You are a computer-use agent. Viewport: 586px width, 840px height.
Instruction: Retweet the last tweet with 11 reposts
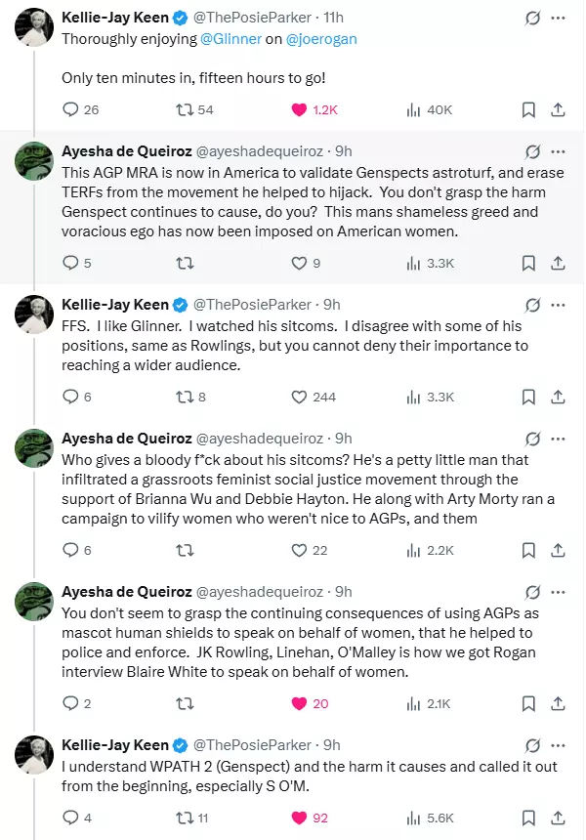coord(185,819)
